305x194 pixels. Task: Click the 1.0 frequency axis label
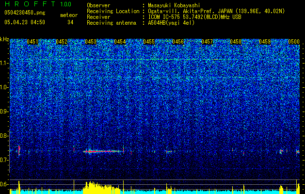(x=4, y=87)
